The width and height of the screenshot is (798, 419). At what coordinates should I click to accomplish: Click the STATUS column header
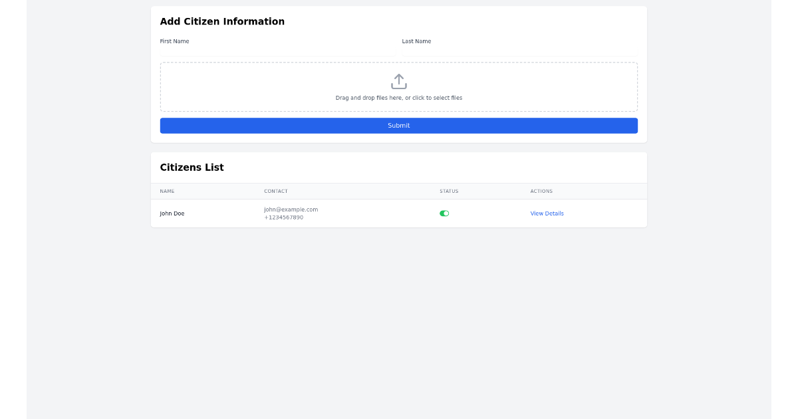[x=449, y=191]
